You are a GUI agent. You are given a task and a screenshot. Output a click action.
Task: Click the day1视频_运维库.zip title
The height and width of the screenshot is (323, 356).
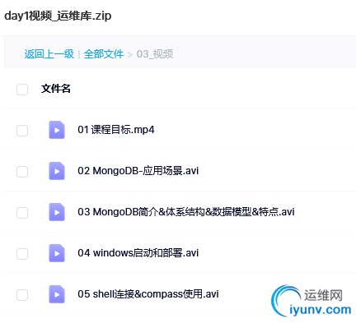tap(58, 16)
